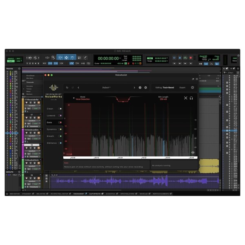Screen dimensions: 245x245
Task: Select the Scrubber speaker tool
Action: click(79, 58)
